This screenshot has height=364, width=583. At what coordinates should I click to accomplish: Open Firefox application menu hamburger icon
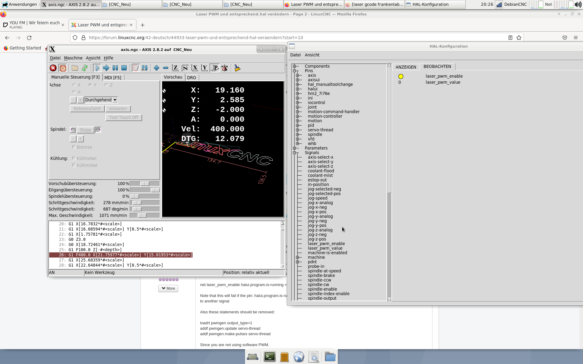(x=575, y=38)
